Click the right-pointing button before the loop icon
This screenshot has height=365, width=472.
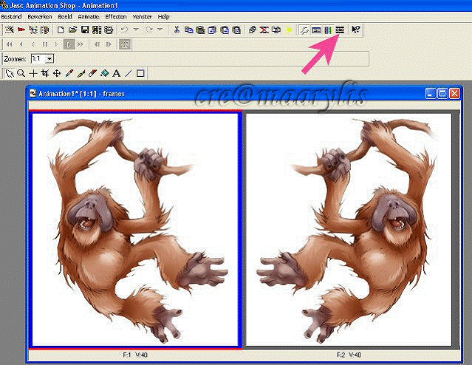[x=109, y=44]
